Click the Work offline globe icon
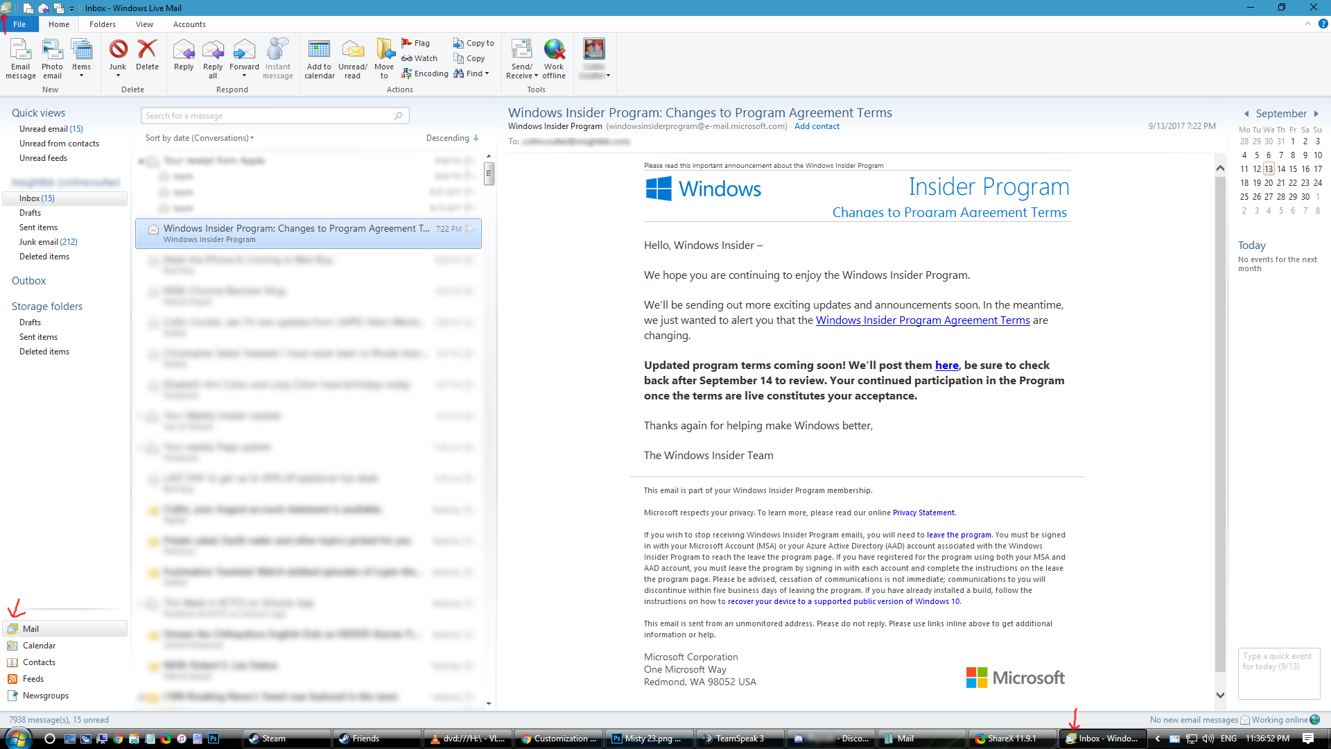The image size is (1331, 749). (x=554, y=50)
